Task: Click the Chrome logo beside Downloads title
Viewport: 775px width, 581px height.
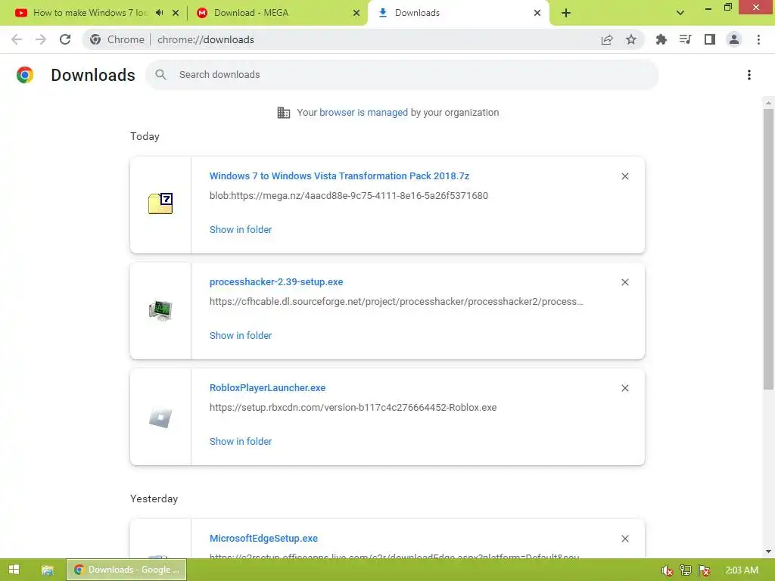Action: tap(25, 75)
